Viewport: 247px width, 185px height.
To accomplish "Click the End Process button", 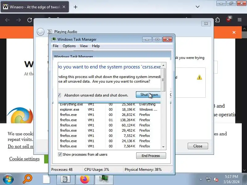I will click(151, 156).
